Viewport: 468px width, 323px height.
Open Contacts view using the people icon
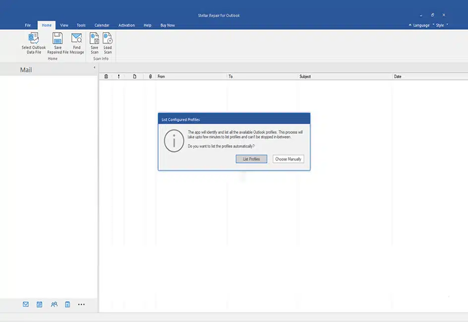tap(54, 304)
